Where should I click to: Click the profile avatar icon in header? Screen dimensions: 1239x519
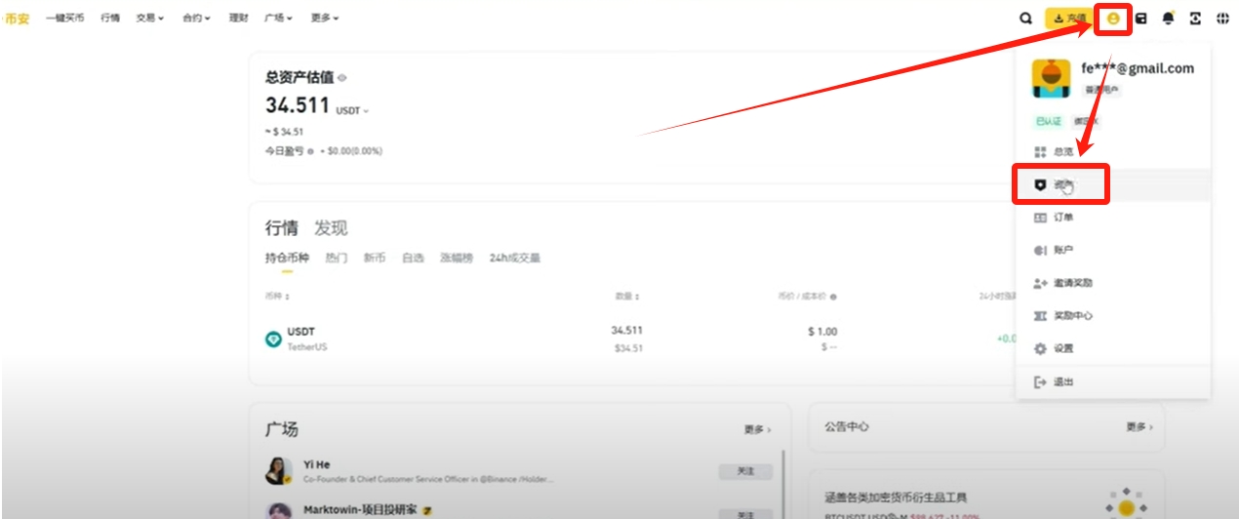tap(1113, 19)
